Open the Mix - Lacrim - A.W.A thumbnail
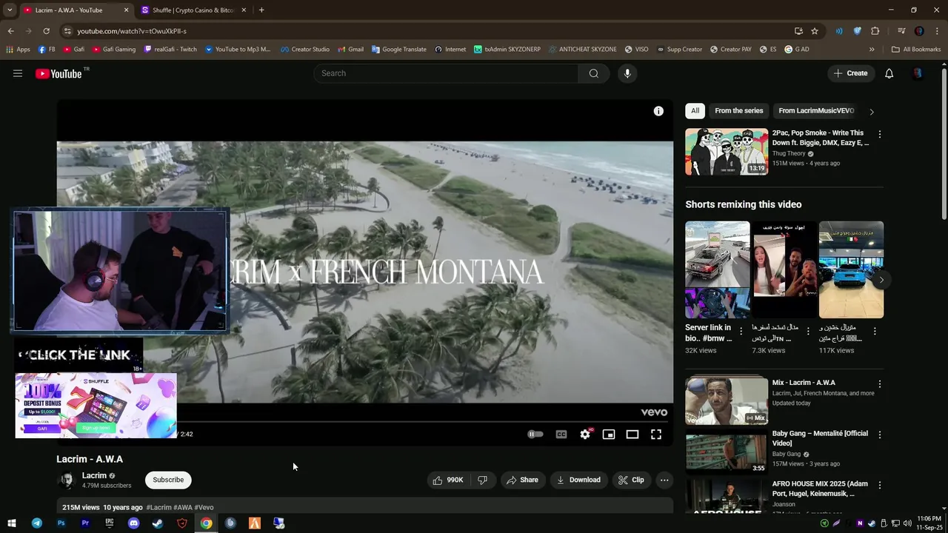 (727, 401)
